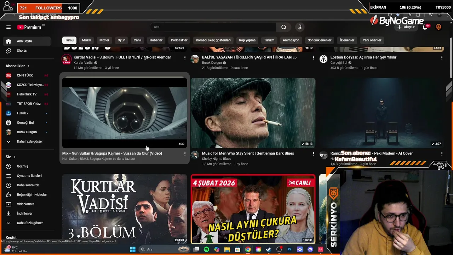Select the Animasyon filter chip
This screenshot has width=453, height=255.
291,40
